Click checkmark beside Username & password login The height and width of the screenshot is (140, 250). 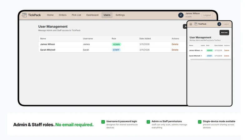103,122
